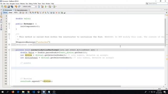Image resolution: width=168 pixels, height=94 pixels.
Task: Open Chrome from the taskbar
Action: (x=28, y=92)
